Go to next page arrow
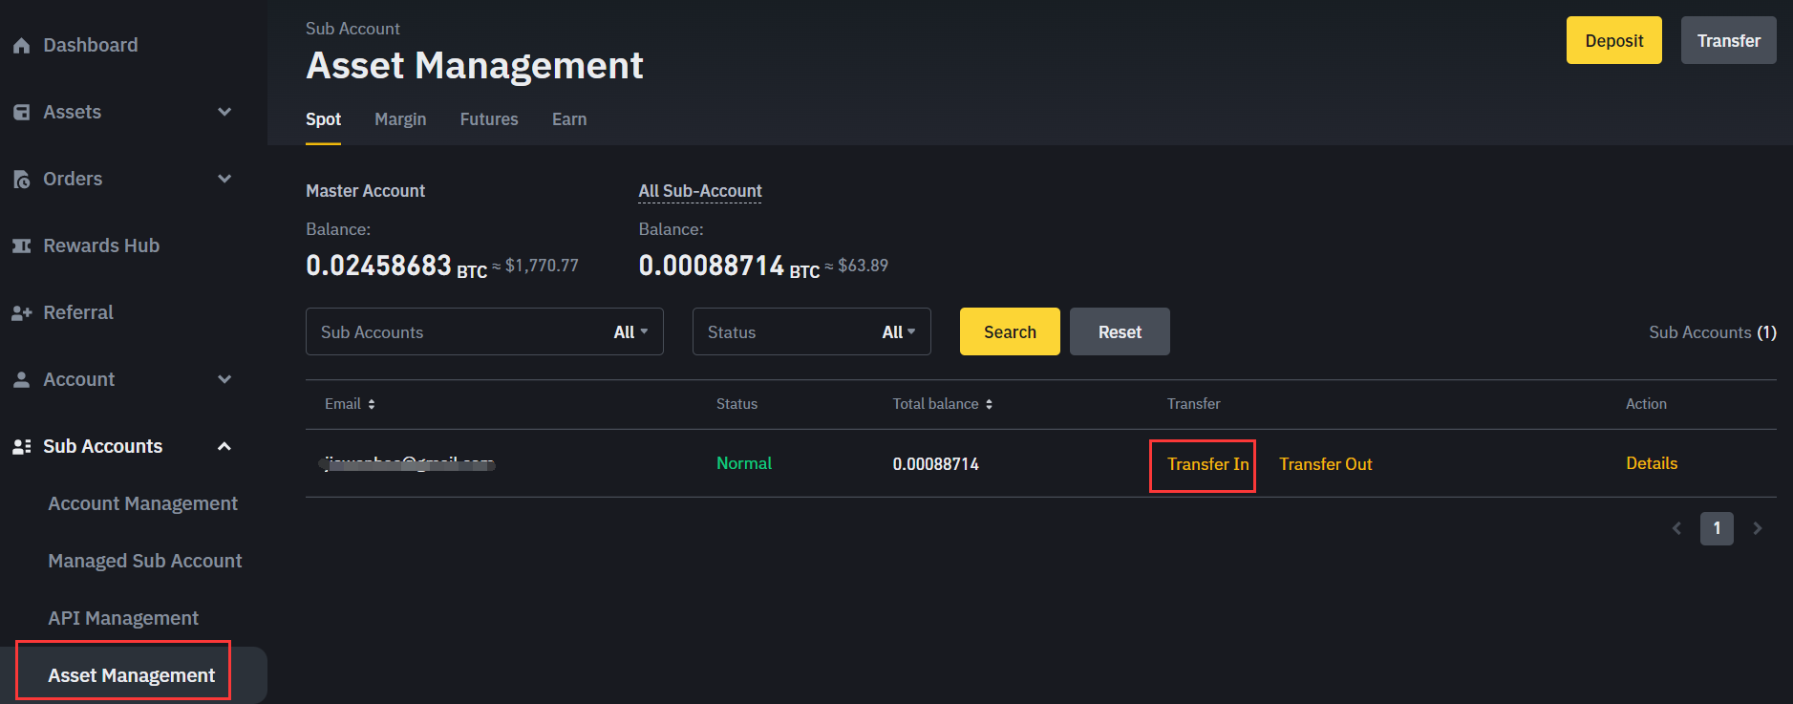Image resolution: width=1793 pixels, height=704 pixels. pos(1757,528)
